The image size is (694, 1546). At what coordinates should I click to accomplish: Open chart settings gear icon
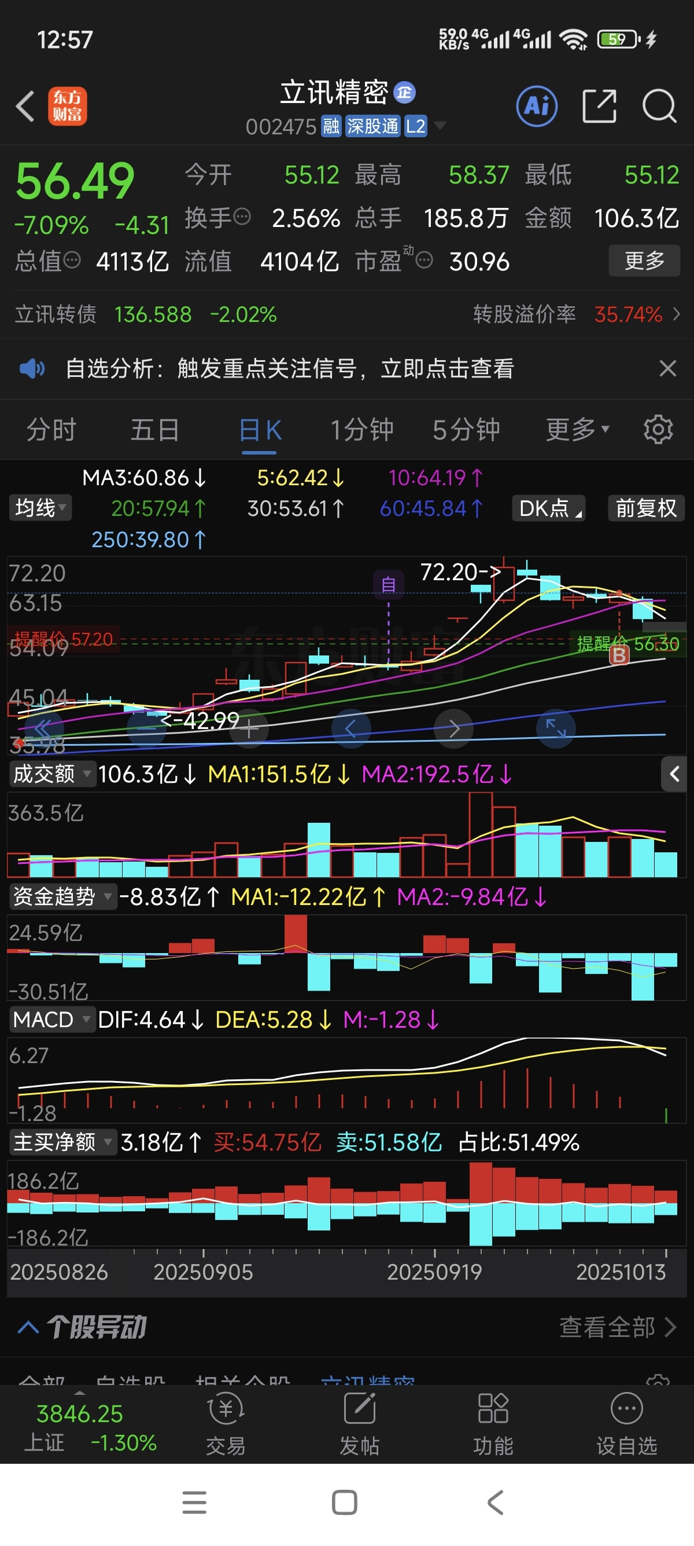point(658,430)
